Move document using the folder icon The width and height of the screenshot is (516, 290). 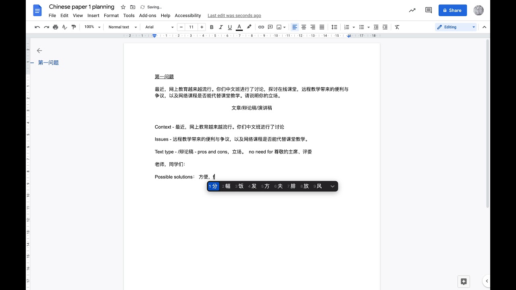(133, 7)
